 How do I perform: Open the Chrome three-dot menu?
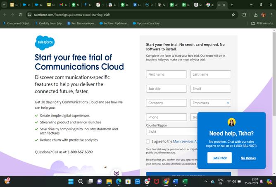click(271, 15)
